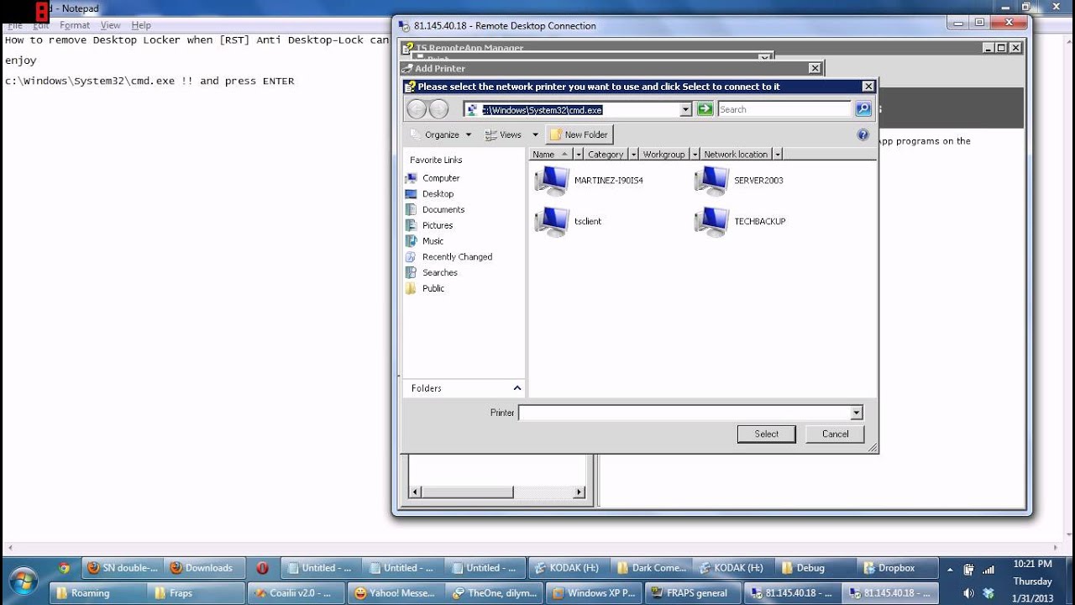Click the blue help question mark icon
Image resolution: width=1075 pixels, height=605 pixels.
863,134
